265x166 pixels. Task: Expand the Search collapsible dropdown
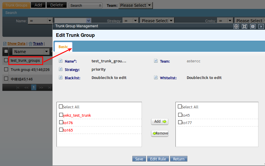pyautogui.click(x=86, y=5)
